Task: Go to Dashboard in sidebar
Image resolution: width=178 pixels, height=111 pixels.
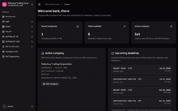Action: 17,17
